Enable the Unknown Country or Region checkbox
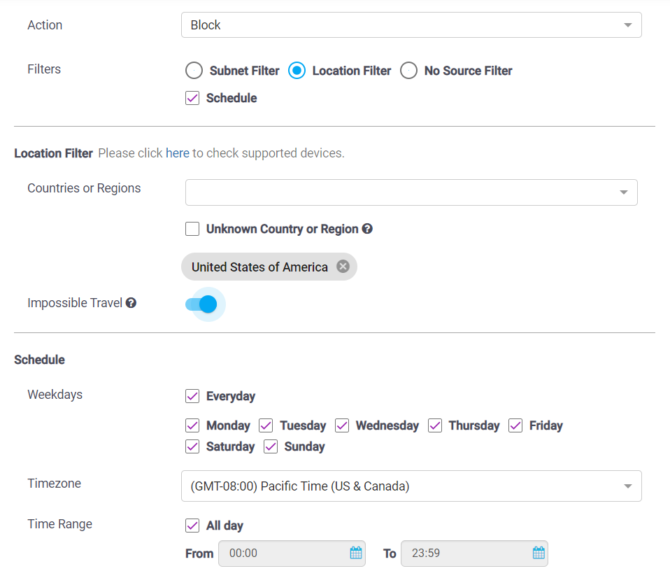This screenshot has height=578, width=670. click(x=192, y=229)
